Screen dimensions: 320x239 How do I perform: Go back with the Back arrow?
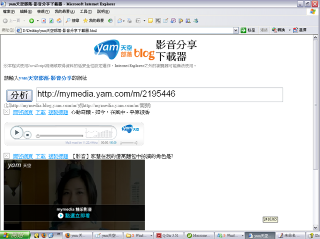pos(11,21)
